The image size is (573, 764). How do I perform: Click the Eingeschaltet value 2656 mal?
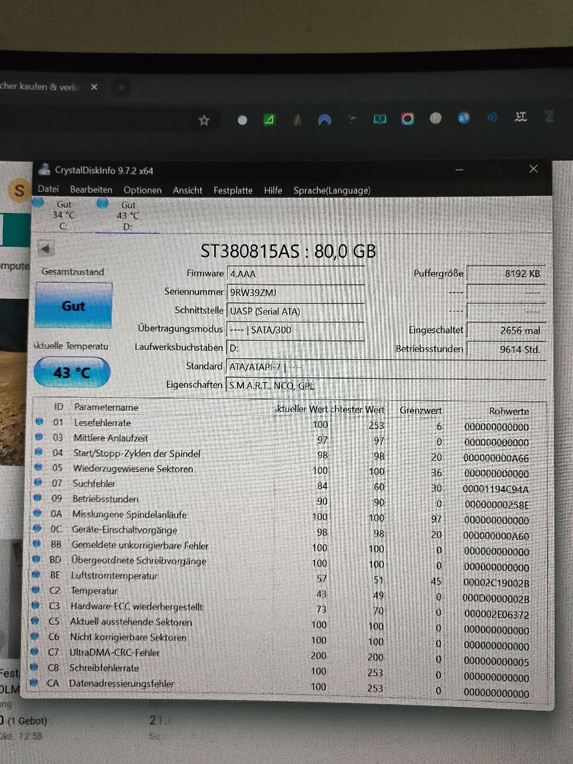pyautogui.click(x=506, y=331)
